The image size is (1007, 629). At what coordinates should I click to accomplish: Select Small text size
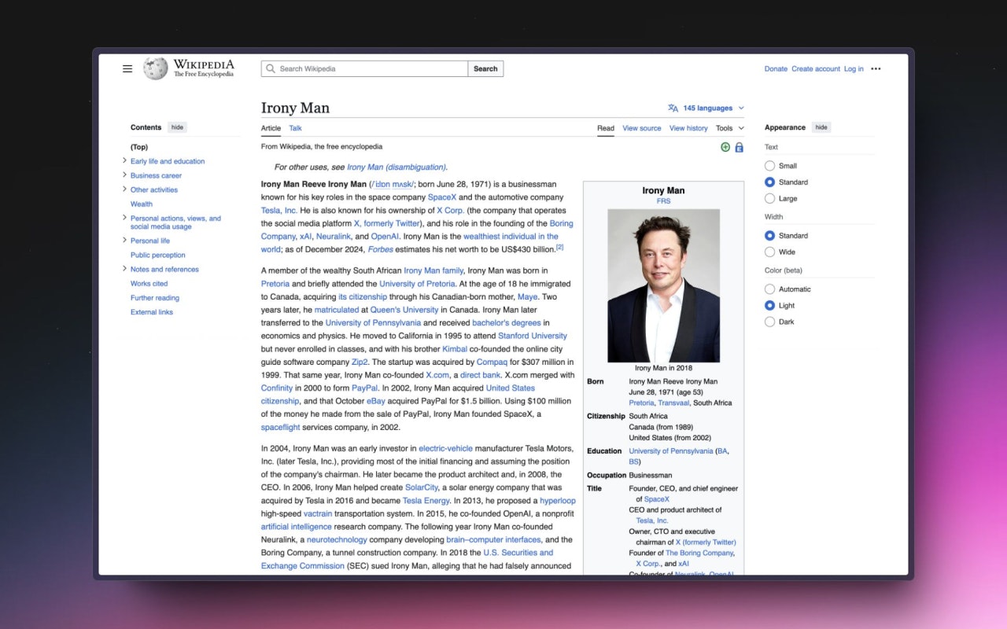770,166
